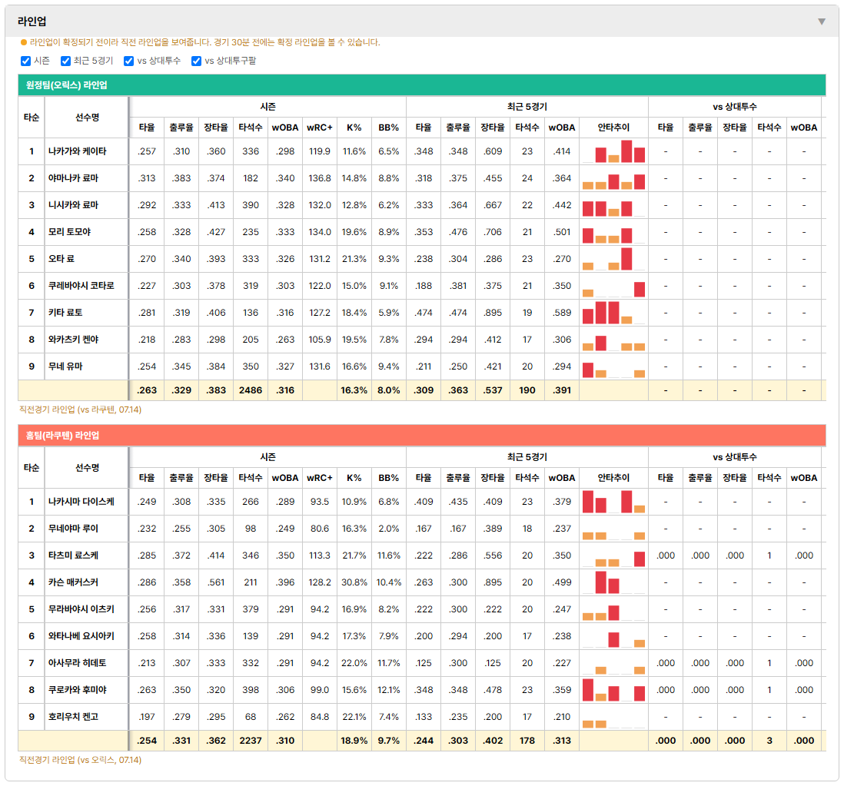
Task: Click 나카가와 케이타 hit trend chart
Action: pyautogui.click(x=613, y=151)
